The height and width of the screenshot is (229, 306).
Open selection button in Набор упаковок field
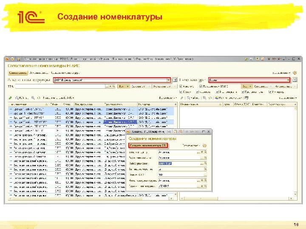click(202, 164)
